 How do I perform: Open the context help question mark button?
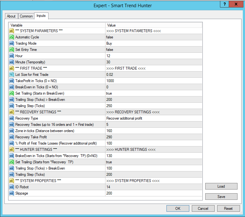(224, 4)
